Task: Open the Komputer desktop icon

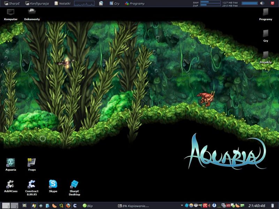Action: (10, 15)
